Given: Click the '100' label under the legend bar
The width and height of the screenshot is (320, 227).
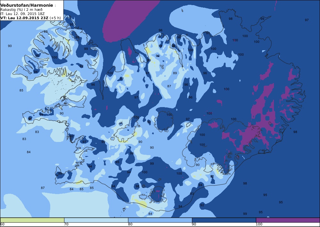Looking at the screenshot, I should (259, 224).
